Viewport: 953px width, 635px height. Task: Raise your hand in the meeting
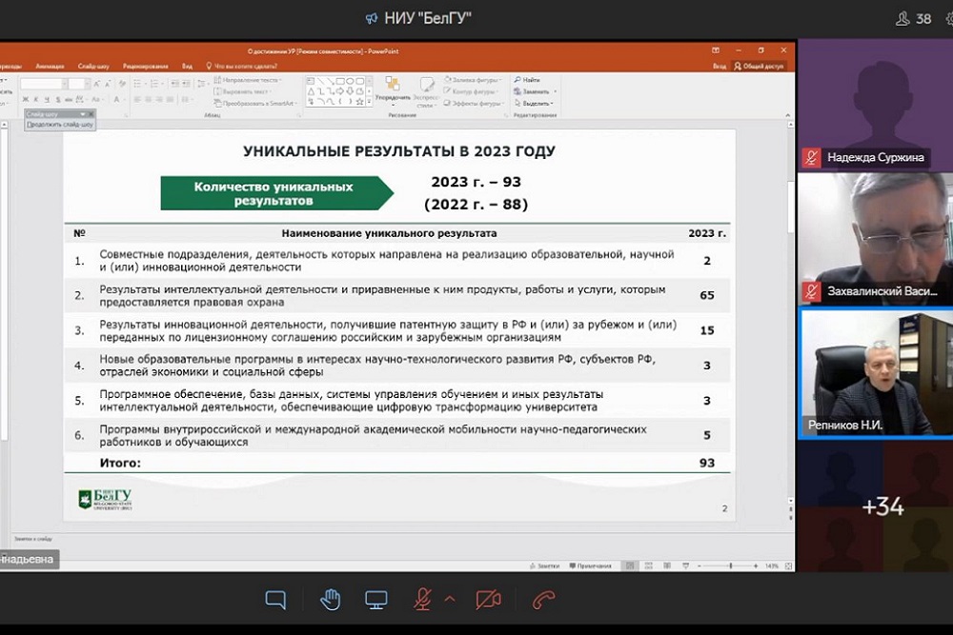[330, 599]
